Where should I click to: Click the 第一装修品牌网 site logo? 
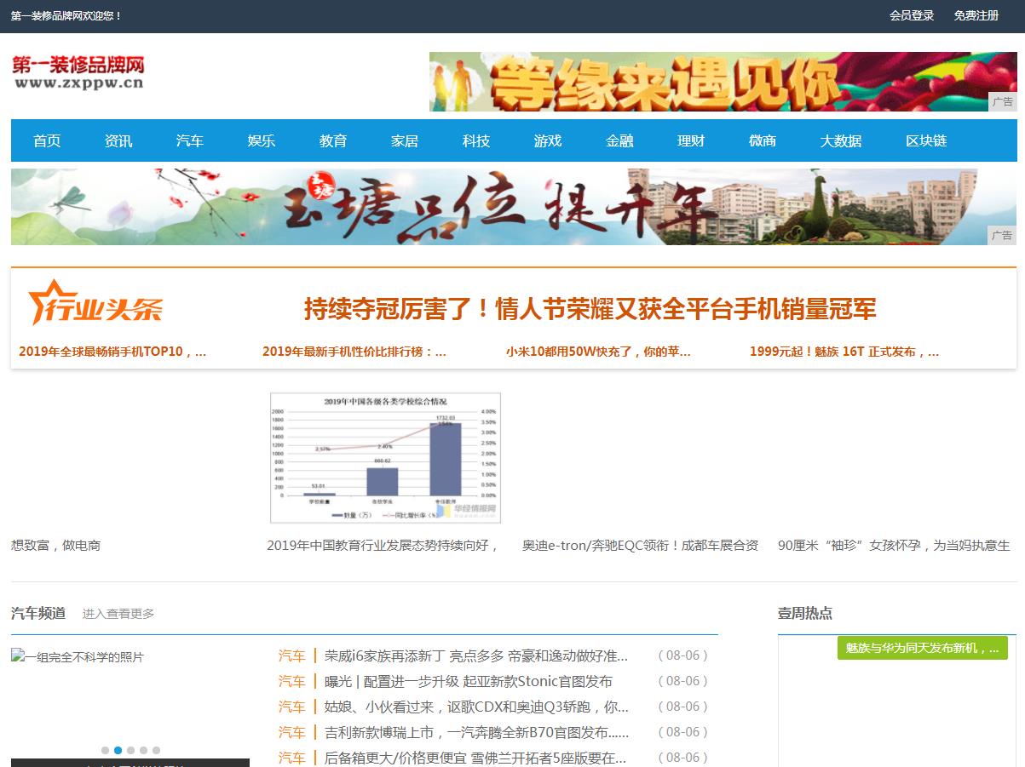(78, 72)
